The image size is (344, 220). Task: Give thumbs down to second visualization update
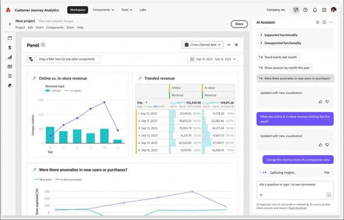coord(327,145)
